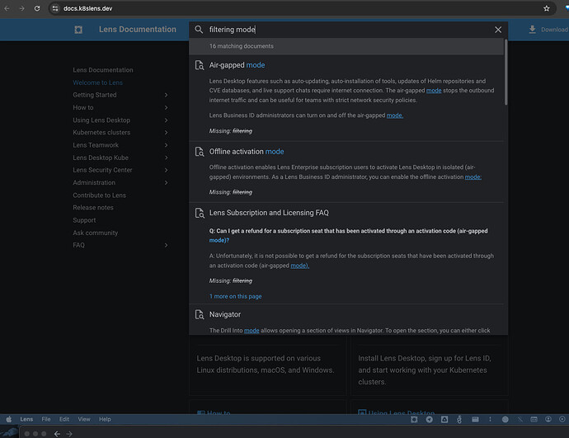Bookmark this page with the star icon
The height and width of the screenshot is (438, 569).
click(546, 8)
